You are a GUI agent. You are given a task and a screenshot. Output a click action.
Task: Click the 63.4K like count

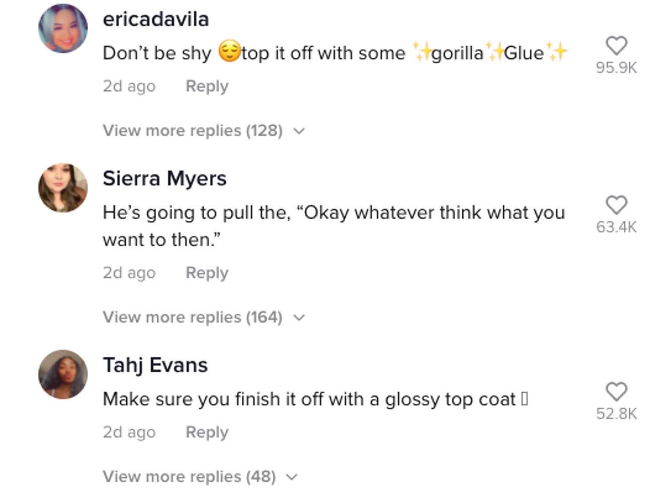616,227
